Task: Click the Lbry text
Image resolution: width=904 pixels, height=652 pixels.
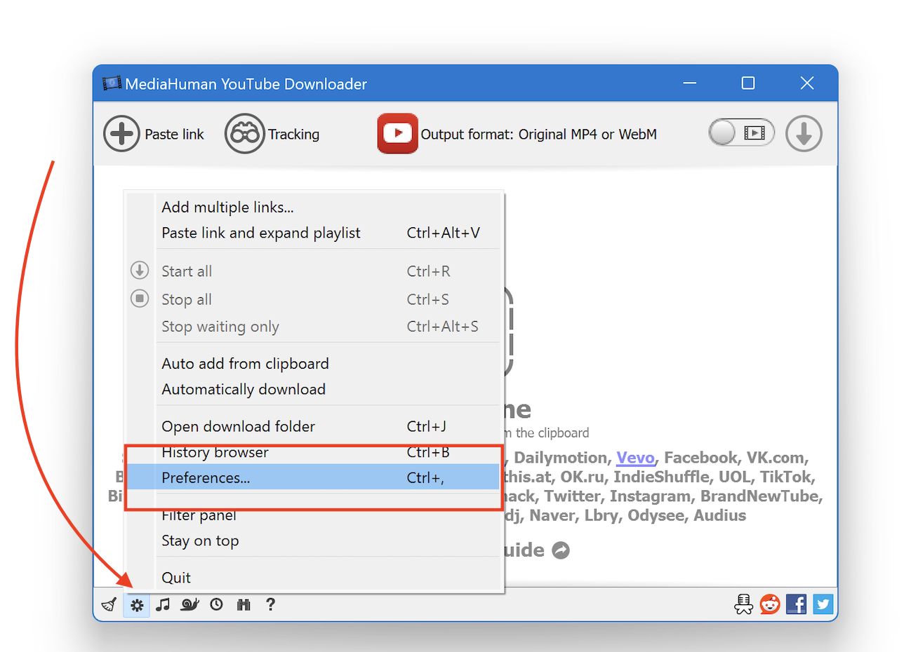Action: 601,516
